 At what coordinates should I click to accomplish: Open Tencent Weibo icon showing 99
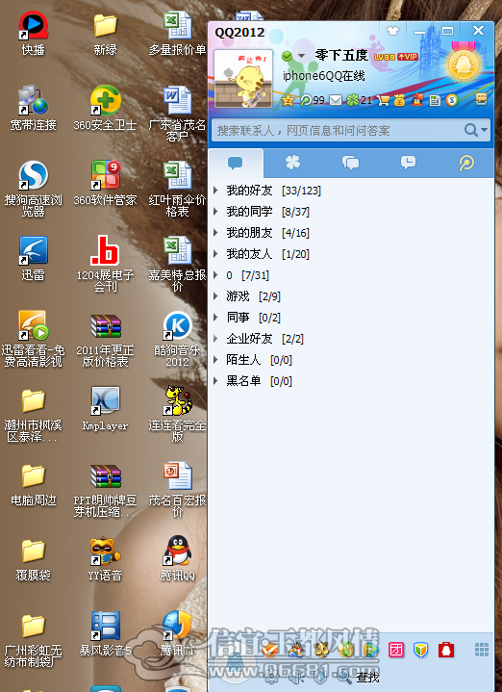(x=313, y=101)
